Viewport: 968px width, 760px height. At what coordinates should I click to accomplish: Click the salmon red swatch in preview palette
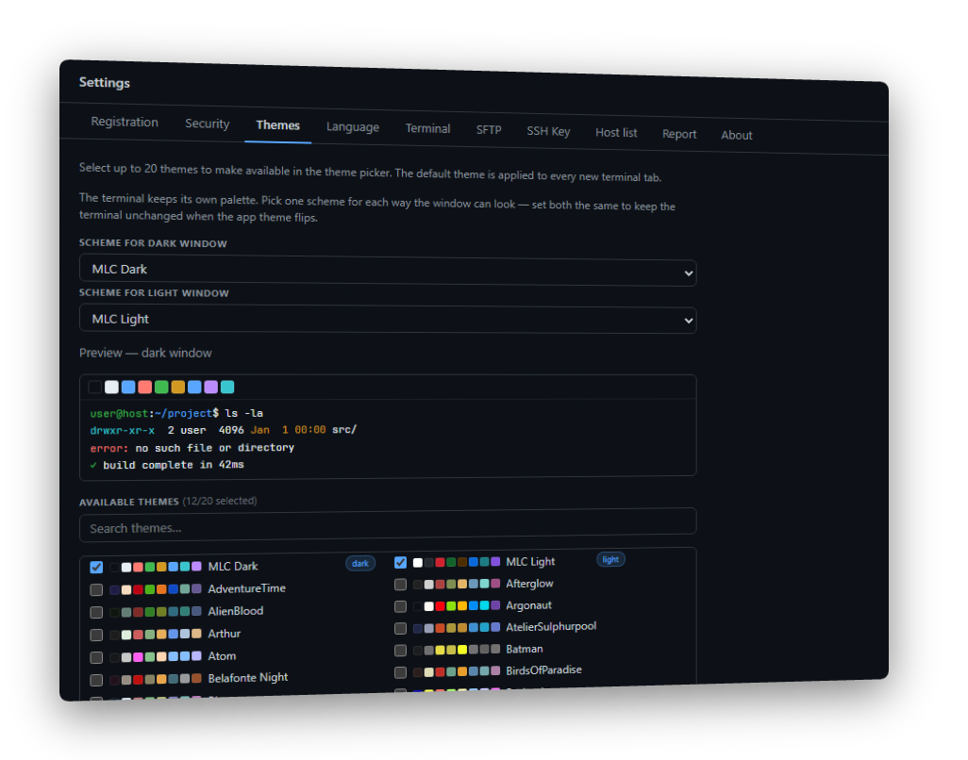(145, 387)
